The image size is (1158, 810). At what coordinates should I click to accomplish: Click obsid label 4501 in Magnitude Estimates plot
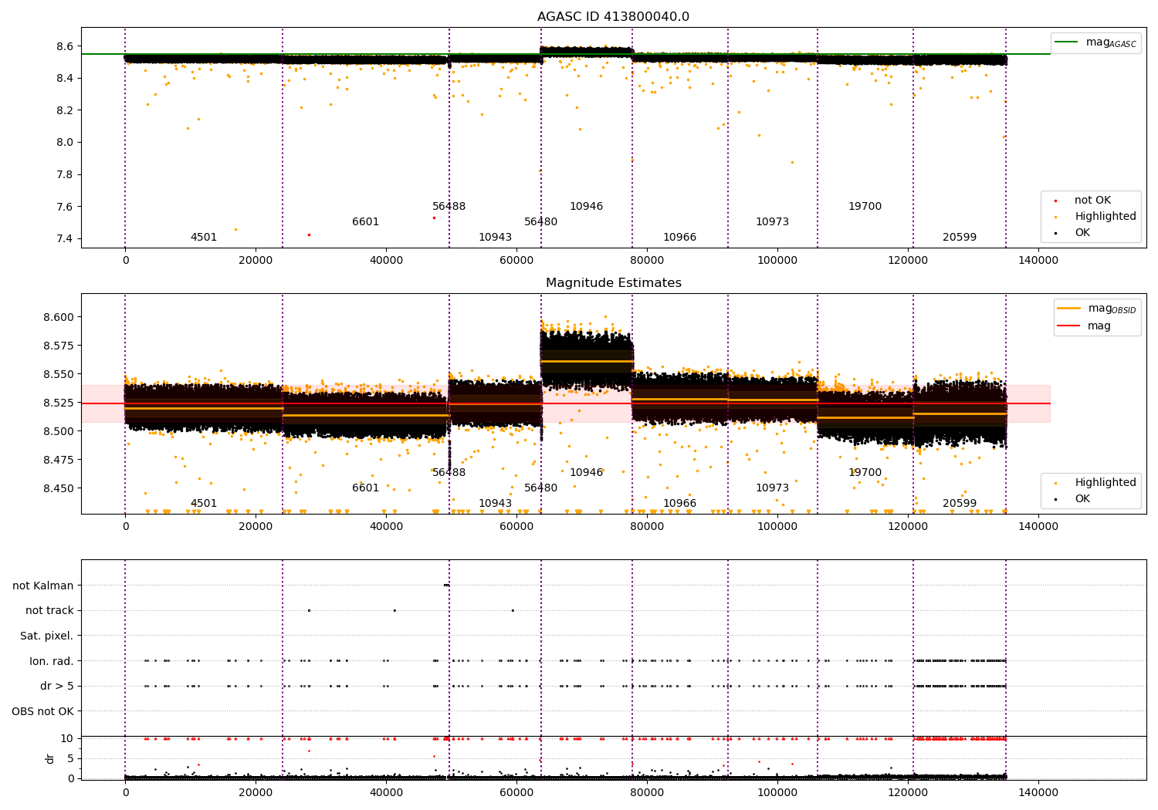(x=204, y=504)
